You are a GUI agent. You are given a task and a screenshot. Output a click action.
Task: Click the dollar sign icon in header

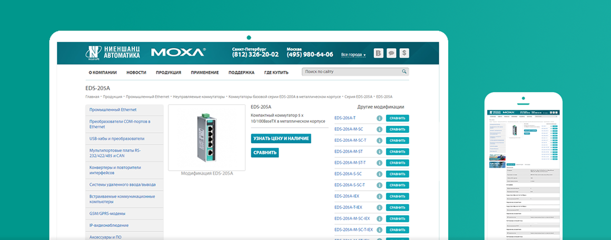(405, 53)
